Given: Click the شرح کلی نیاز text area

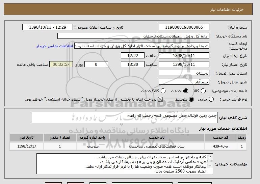Looking at the screenshot, I should [125, 117].
